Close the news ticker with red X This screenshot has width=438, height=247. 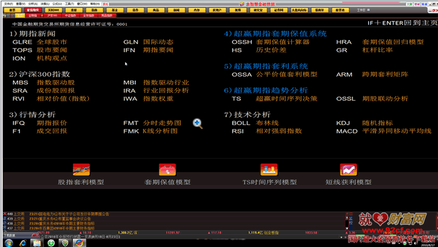[5, 213]
